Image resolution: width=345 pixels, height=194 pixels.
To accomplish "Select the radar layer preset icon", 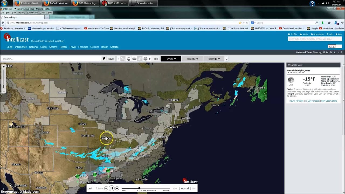I will click(123, 59).
